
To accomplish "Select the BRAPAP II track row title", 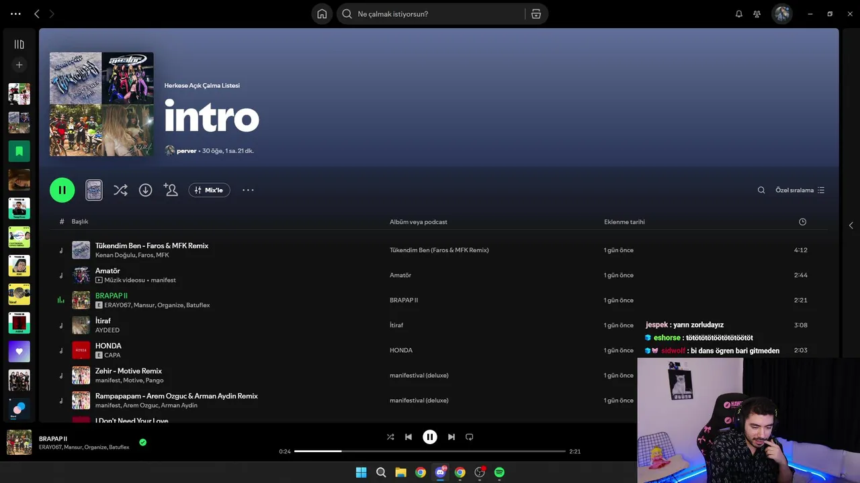I will click(x=112, y=296).
